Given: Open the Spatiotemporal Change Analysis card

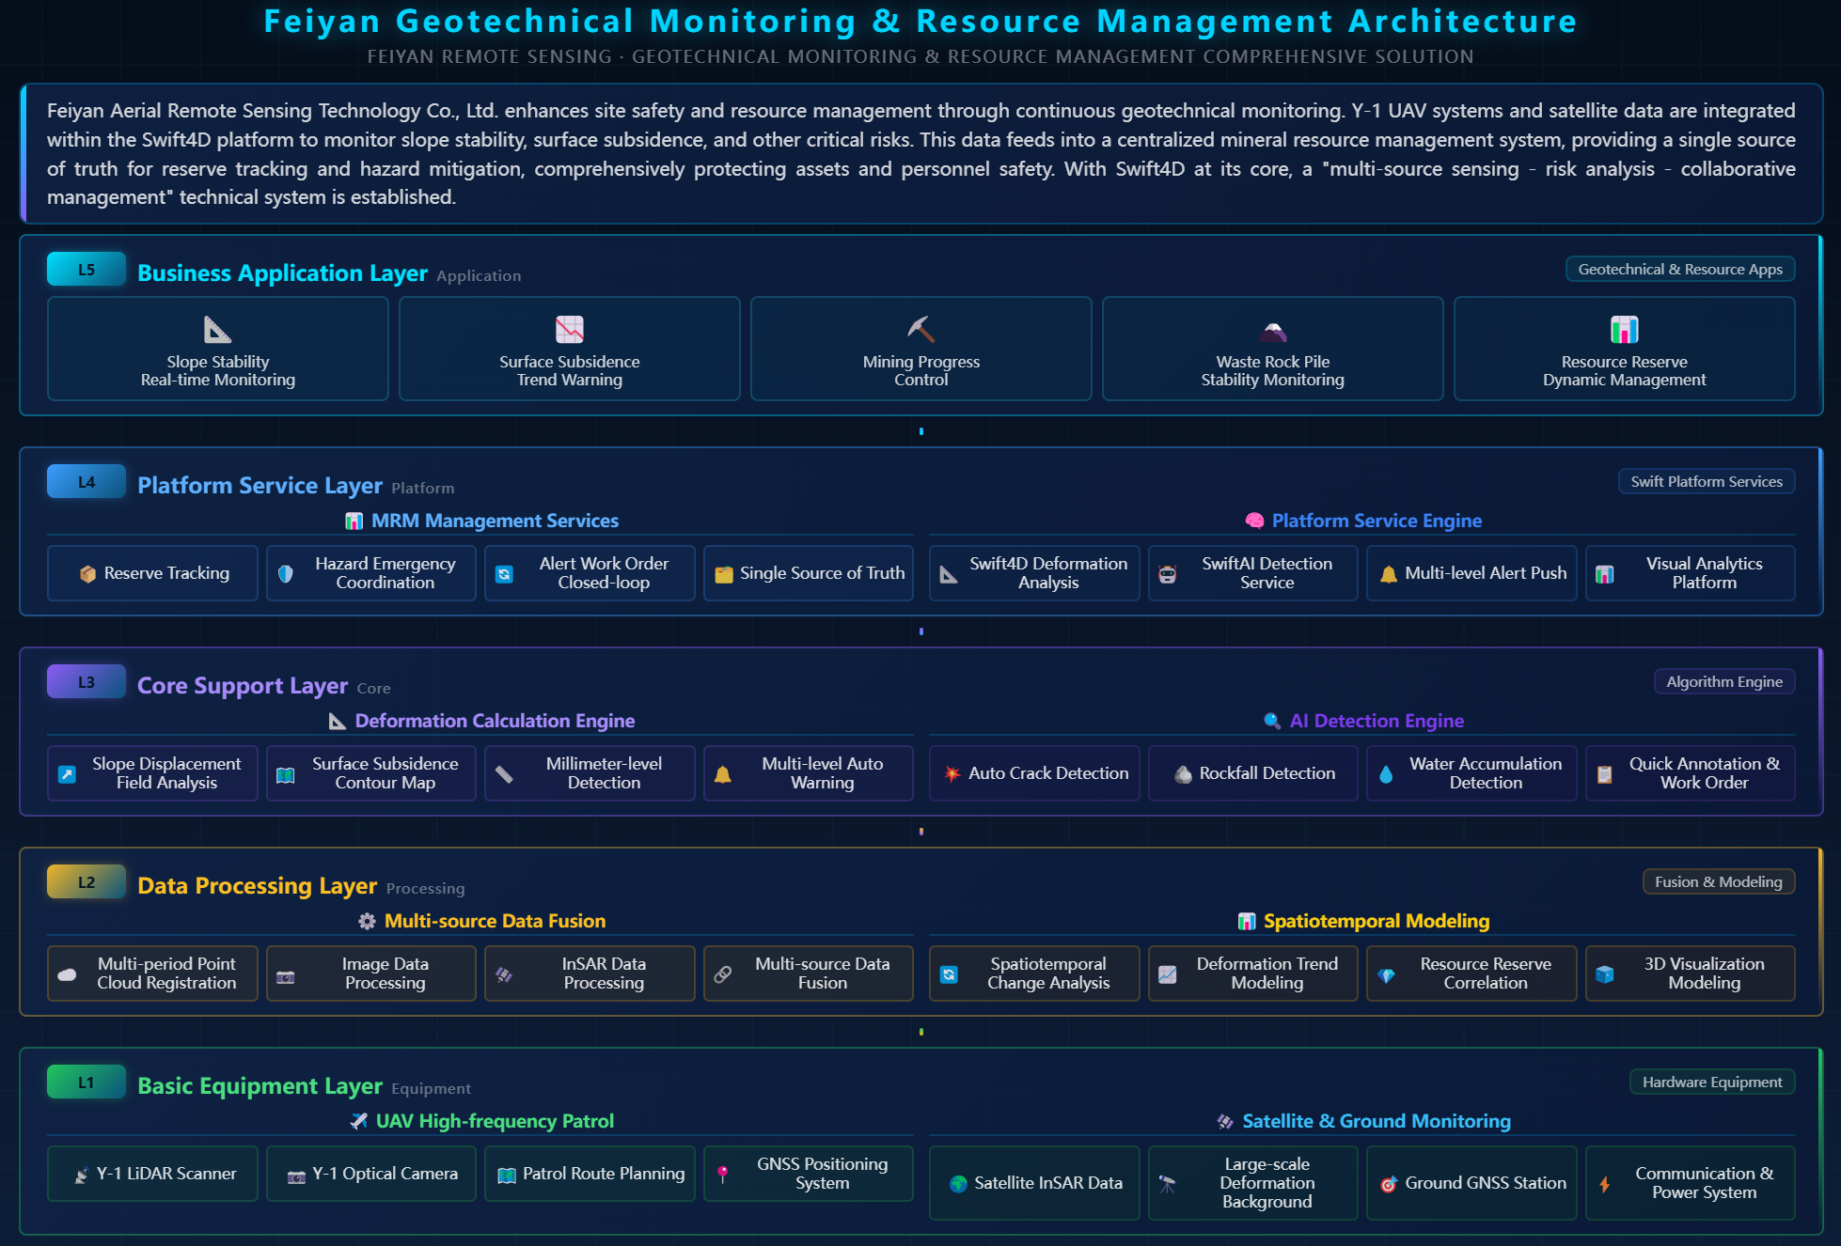Looking at the screenshot, I should [x=1034, y=973].
